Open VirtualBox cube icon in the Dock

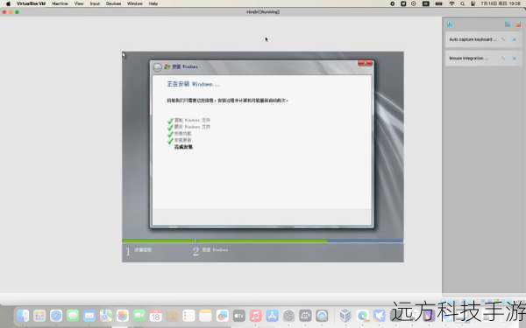click(345, 316)
